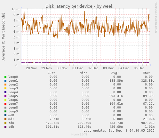159x138 pixels.
Task: Click the 28 Nov x-axis date label
Action: 31,68
